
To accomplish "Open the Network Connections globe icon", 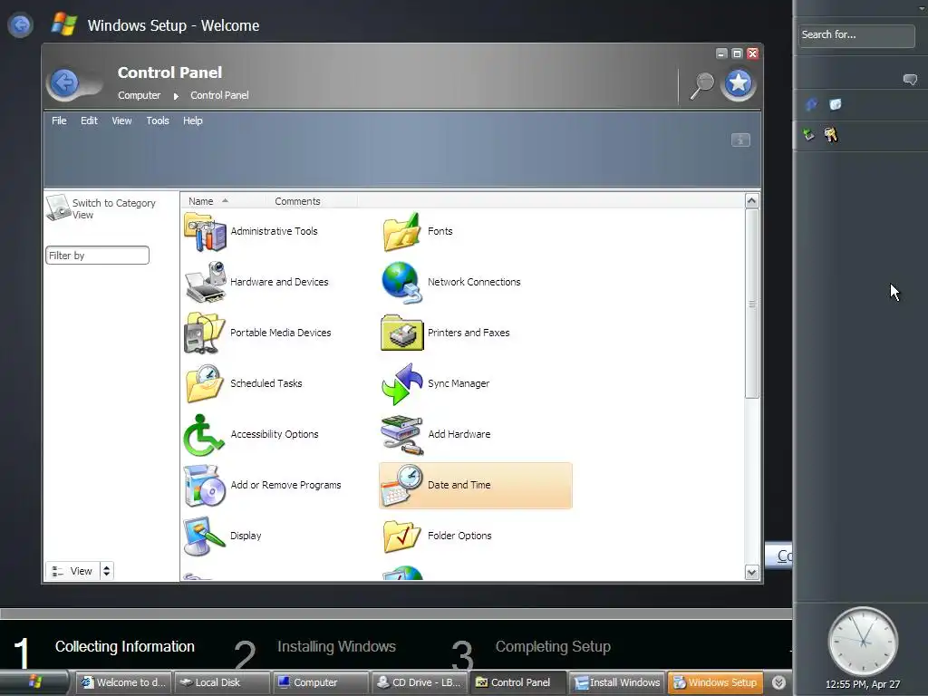I will tap(401, 283).
